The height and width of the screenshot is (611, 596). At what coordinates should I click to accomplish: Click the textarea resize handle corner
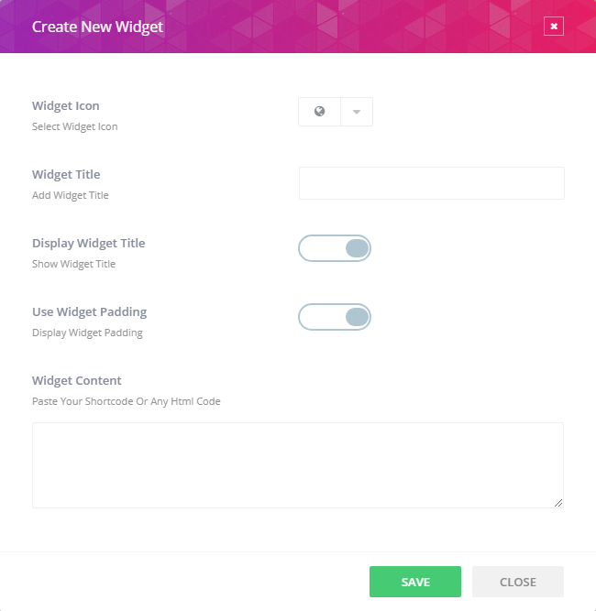tap(558, 503)
